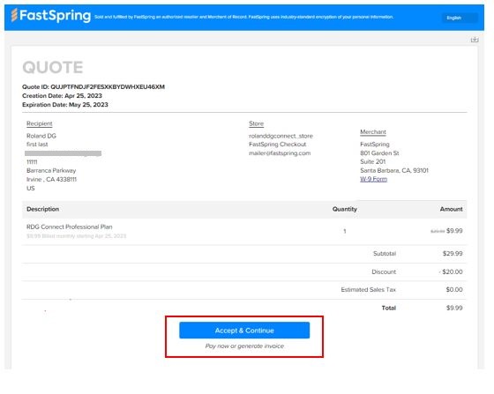Screen dimensions: 494x394
Task: Open the English language dropdown
Action: 460,18
